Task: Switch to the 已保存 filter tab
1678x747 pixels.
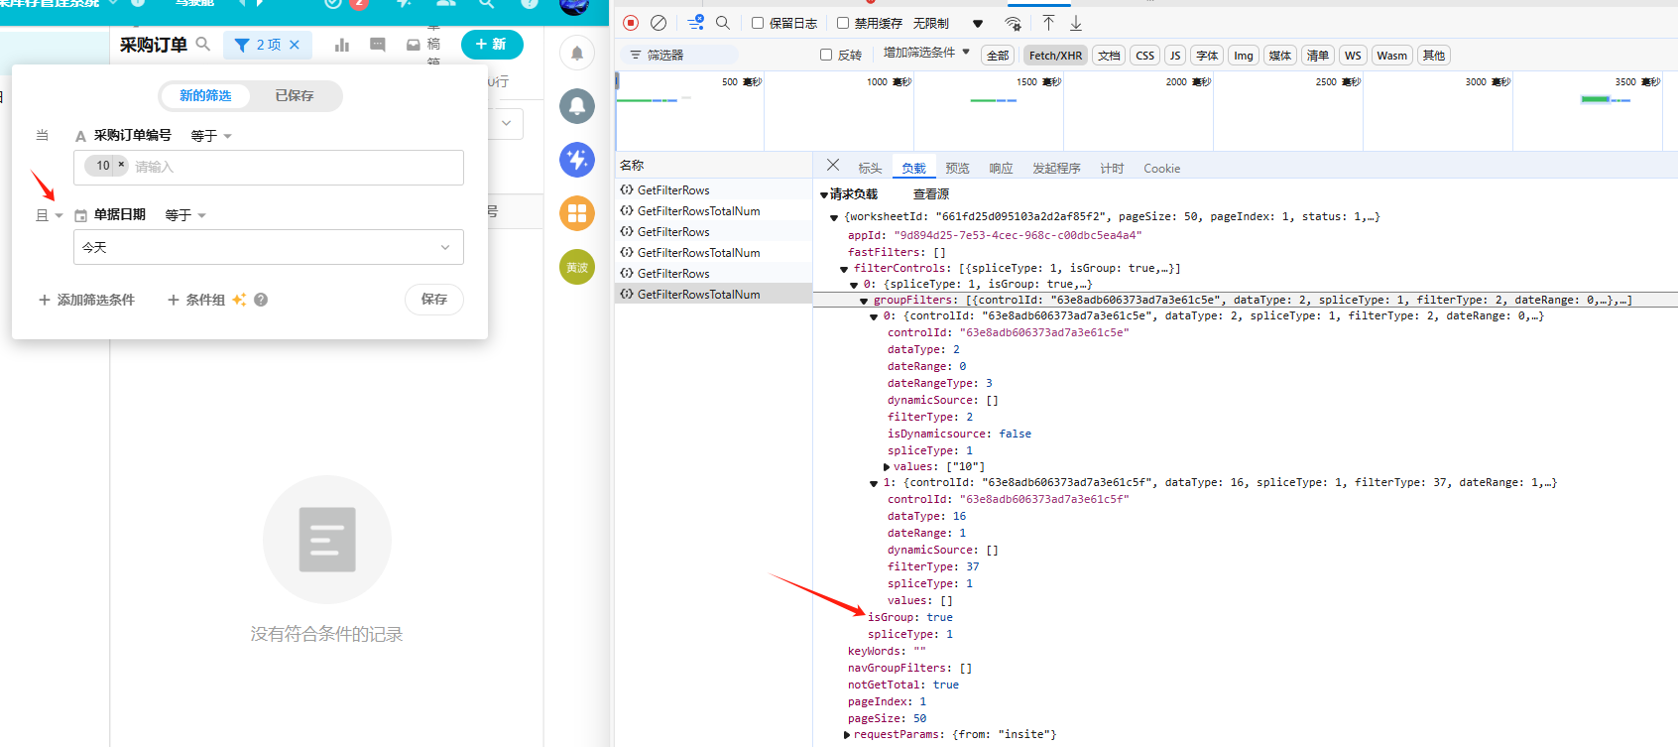Action: 295,95
